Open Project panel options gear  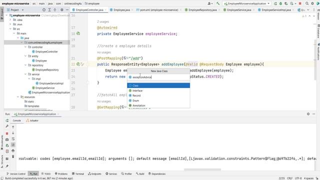coord(62,10)
